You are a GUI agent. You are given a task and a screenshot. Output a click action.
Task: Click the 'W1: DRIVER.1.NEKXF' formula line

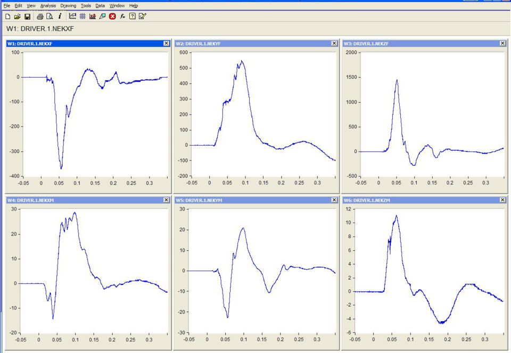tap(40, 29)
